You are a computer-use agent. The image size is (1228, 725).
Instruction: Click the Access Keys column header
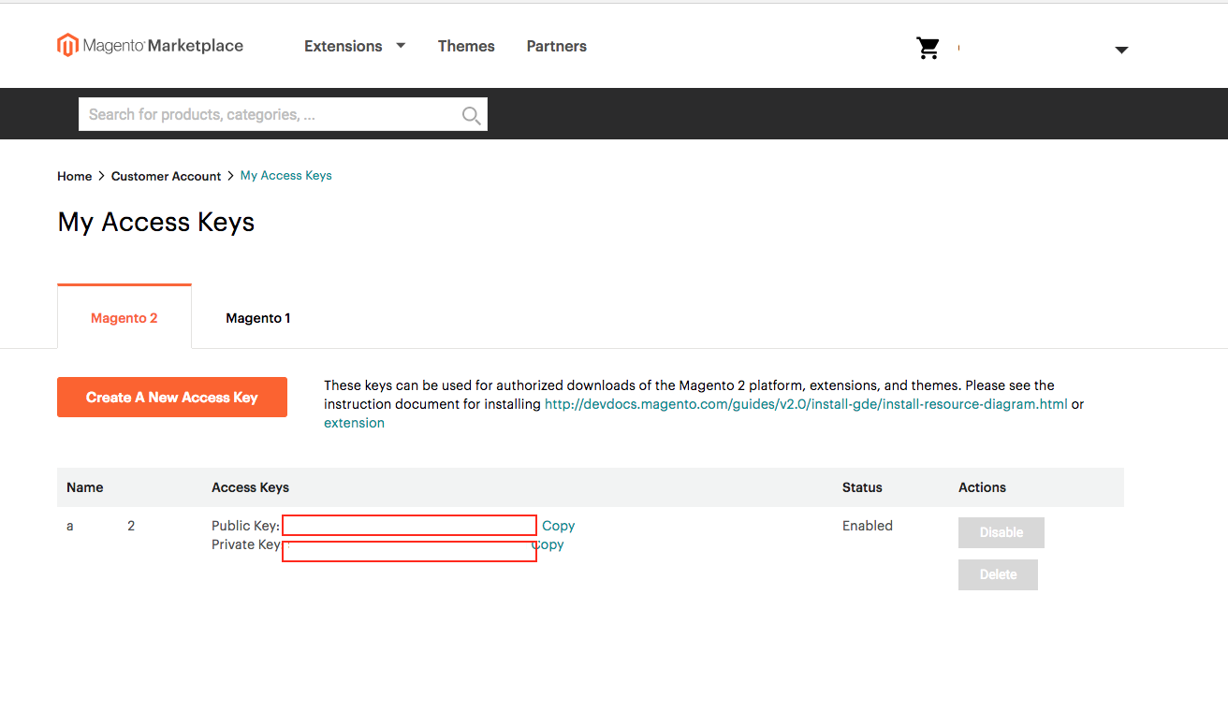click(x=250, y=487)
